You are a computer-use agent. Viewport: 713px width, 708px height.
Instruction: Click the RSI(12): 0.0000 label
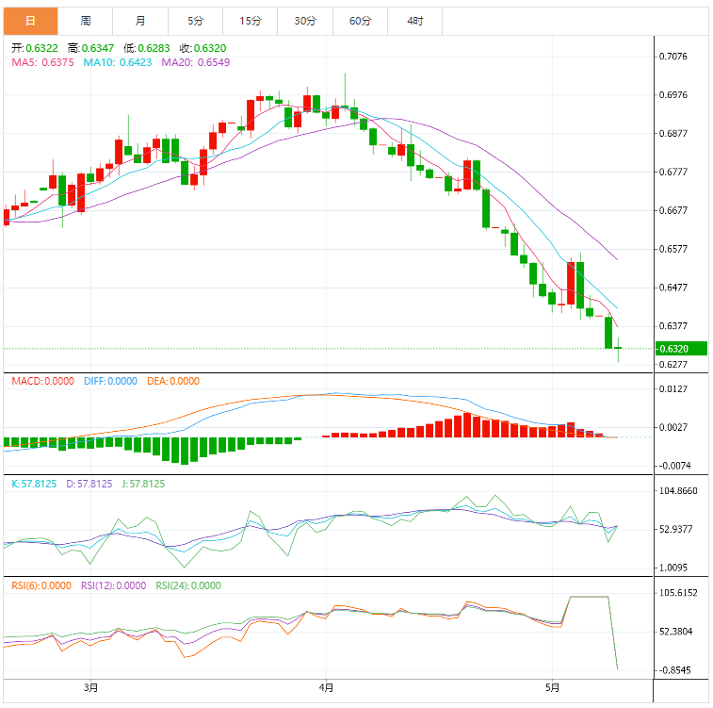pyautogui.click(x=114, y=585)
